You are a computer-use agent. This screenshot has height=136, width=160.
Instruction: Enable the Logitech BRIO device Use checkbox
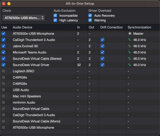pyautogui.click(x=3, y=71)
